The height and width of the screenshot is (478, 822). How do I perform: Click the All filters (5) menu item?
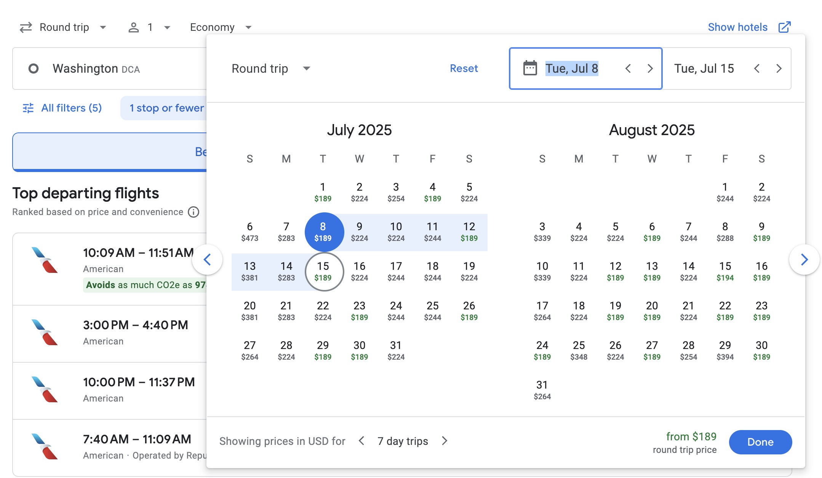(63, 108)
